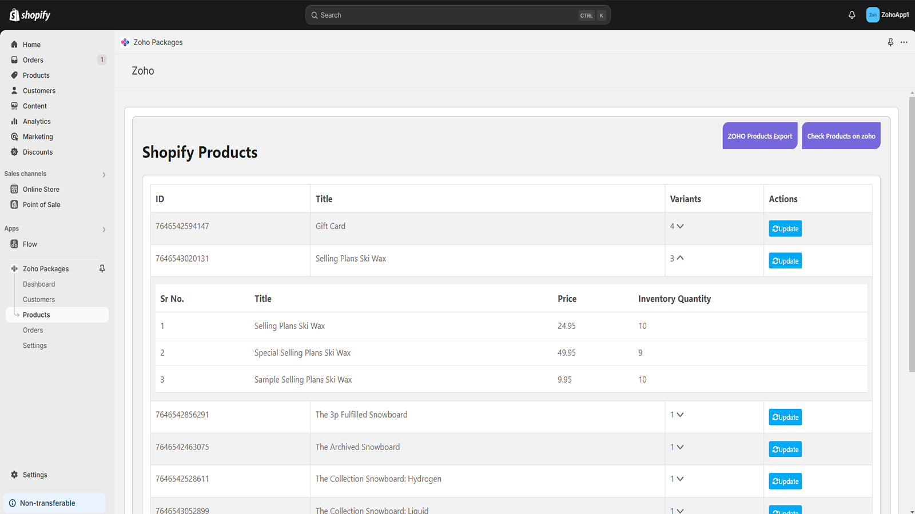Click the ZohoApp1 account avatar

[873, 14]
